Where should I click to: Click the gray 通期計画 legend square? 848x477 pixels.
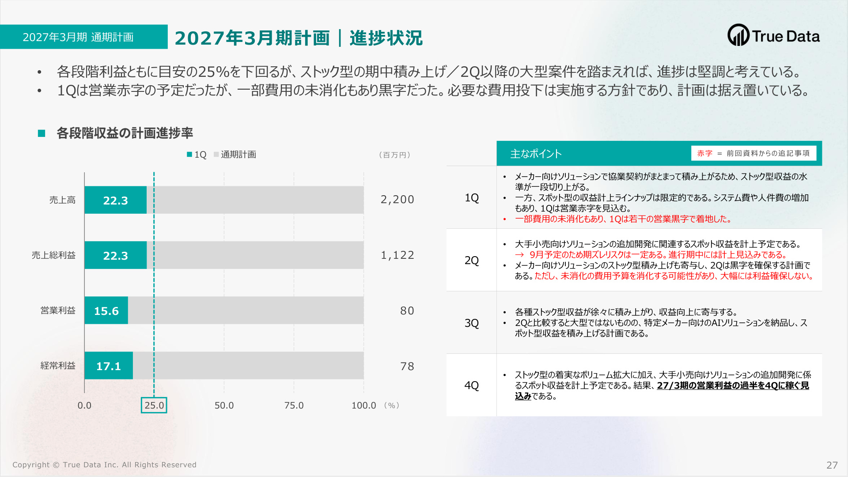coord(216,155)
